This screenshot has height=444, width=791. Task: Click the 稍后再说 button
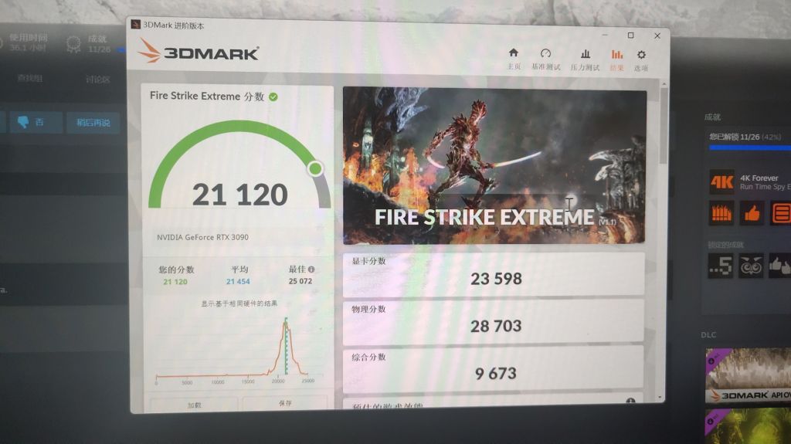pos(93,123)
